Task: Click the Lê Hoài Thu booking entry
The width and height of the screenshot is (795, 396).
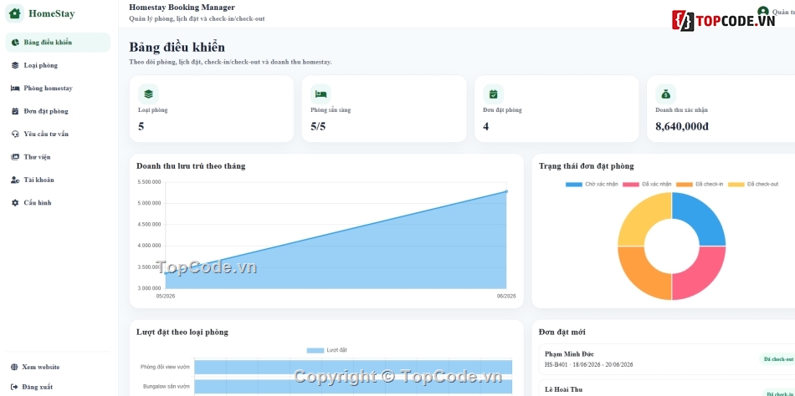Action: point(669,388)
